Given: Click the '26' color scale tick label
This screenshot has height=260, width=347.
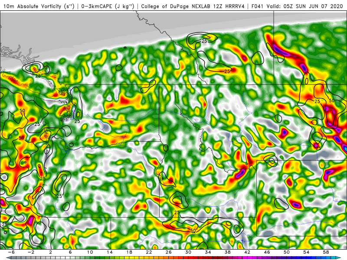Looking at the screenshot, I should point(169,252).
